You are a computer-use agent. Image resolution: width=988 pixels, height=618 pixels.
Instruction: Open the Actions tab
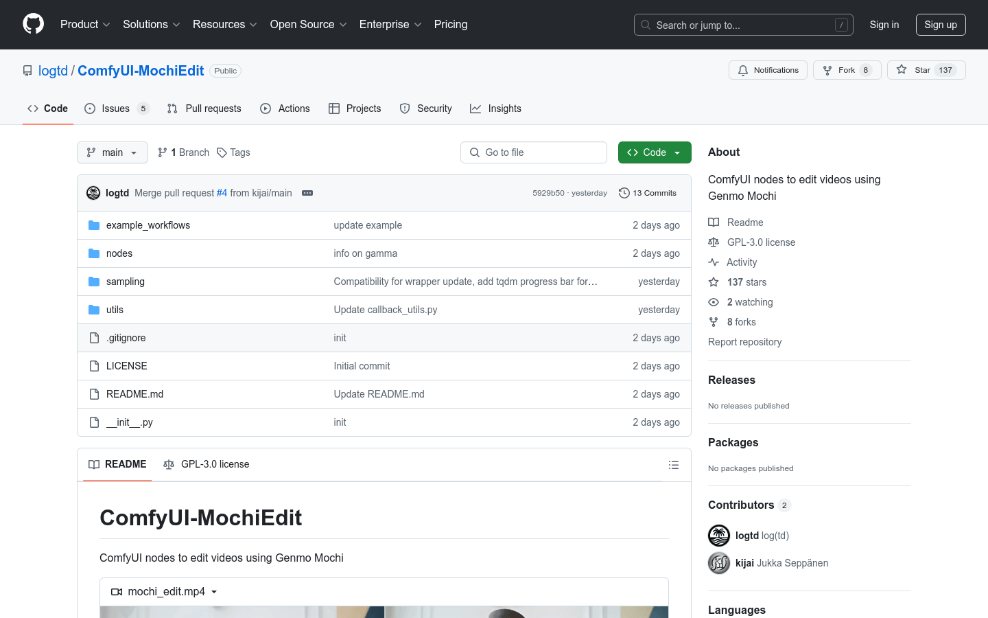pyautogui.click(x=285, y=108)
